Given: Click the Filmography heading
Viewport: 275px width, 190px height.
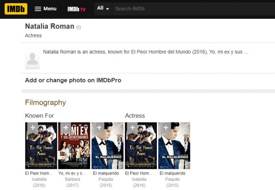Looking at the screenshot, I should (x=45, y=103).
